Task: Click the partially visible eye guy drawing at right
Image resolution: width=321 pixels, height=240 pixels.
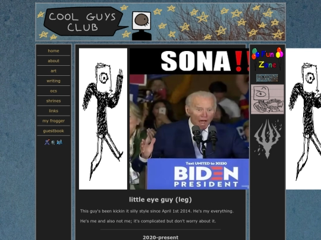Action: (x=303, y=119)
